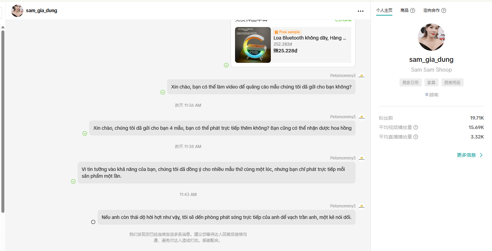Click the green delivered checkmark beside the product card
The width and height of the screenshot is (492, 251).
[x=226, y=65]
